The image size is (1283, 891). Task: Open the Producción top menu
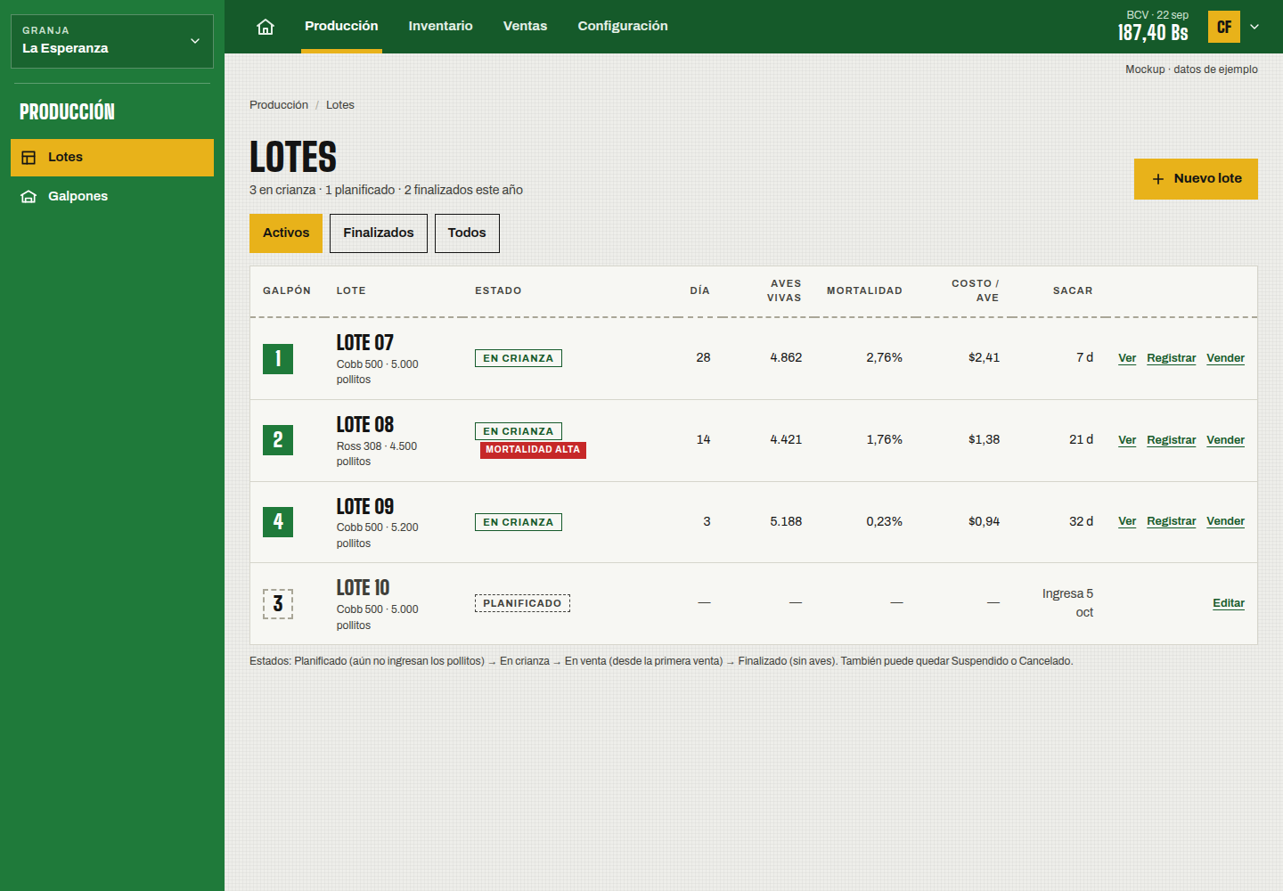coord(341,27)
